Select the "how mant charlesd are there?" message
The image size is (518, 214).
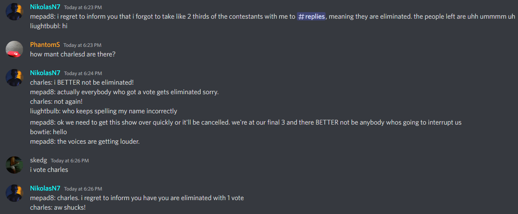(73, 54)
